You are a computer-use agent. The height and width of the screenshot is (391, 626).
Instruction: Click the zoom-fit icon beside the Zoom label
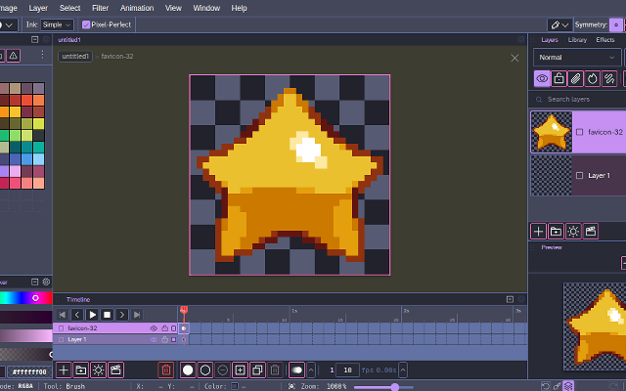click(x=291, y=386)
